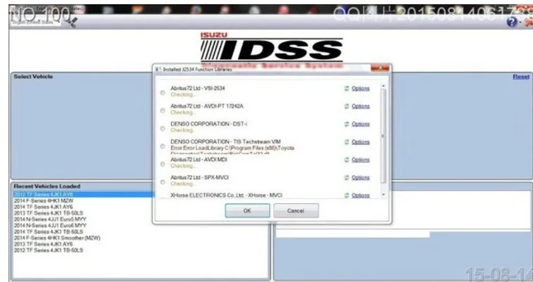Click refresh icon for XHorse MVCI
Image resolution: width=533 pixels, height=282 pixels.
point(346,196)
